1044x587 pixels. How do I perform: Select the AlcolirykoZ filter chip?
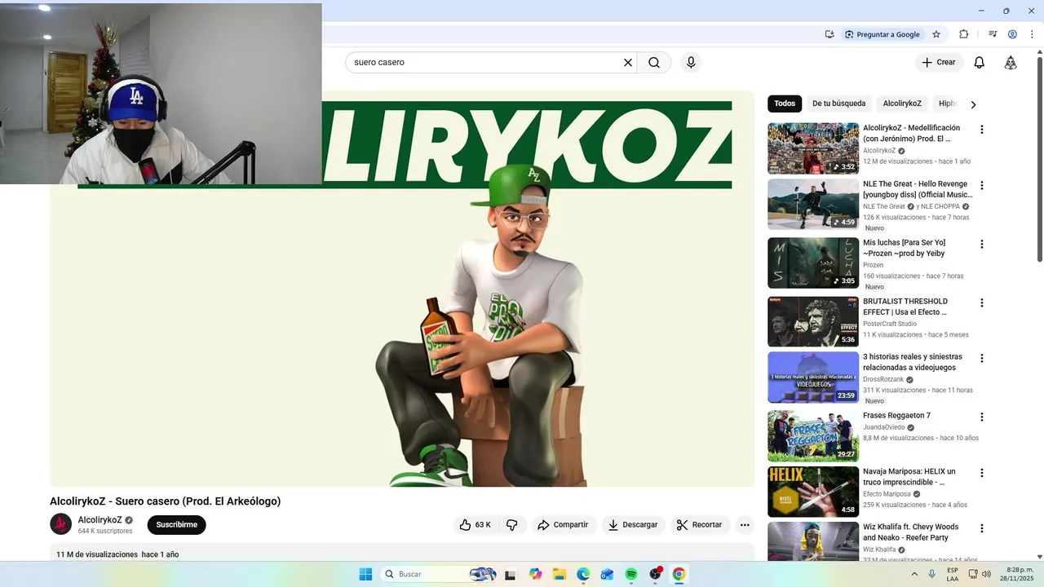[902, 104]
